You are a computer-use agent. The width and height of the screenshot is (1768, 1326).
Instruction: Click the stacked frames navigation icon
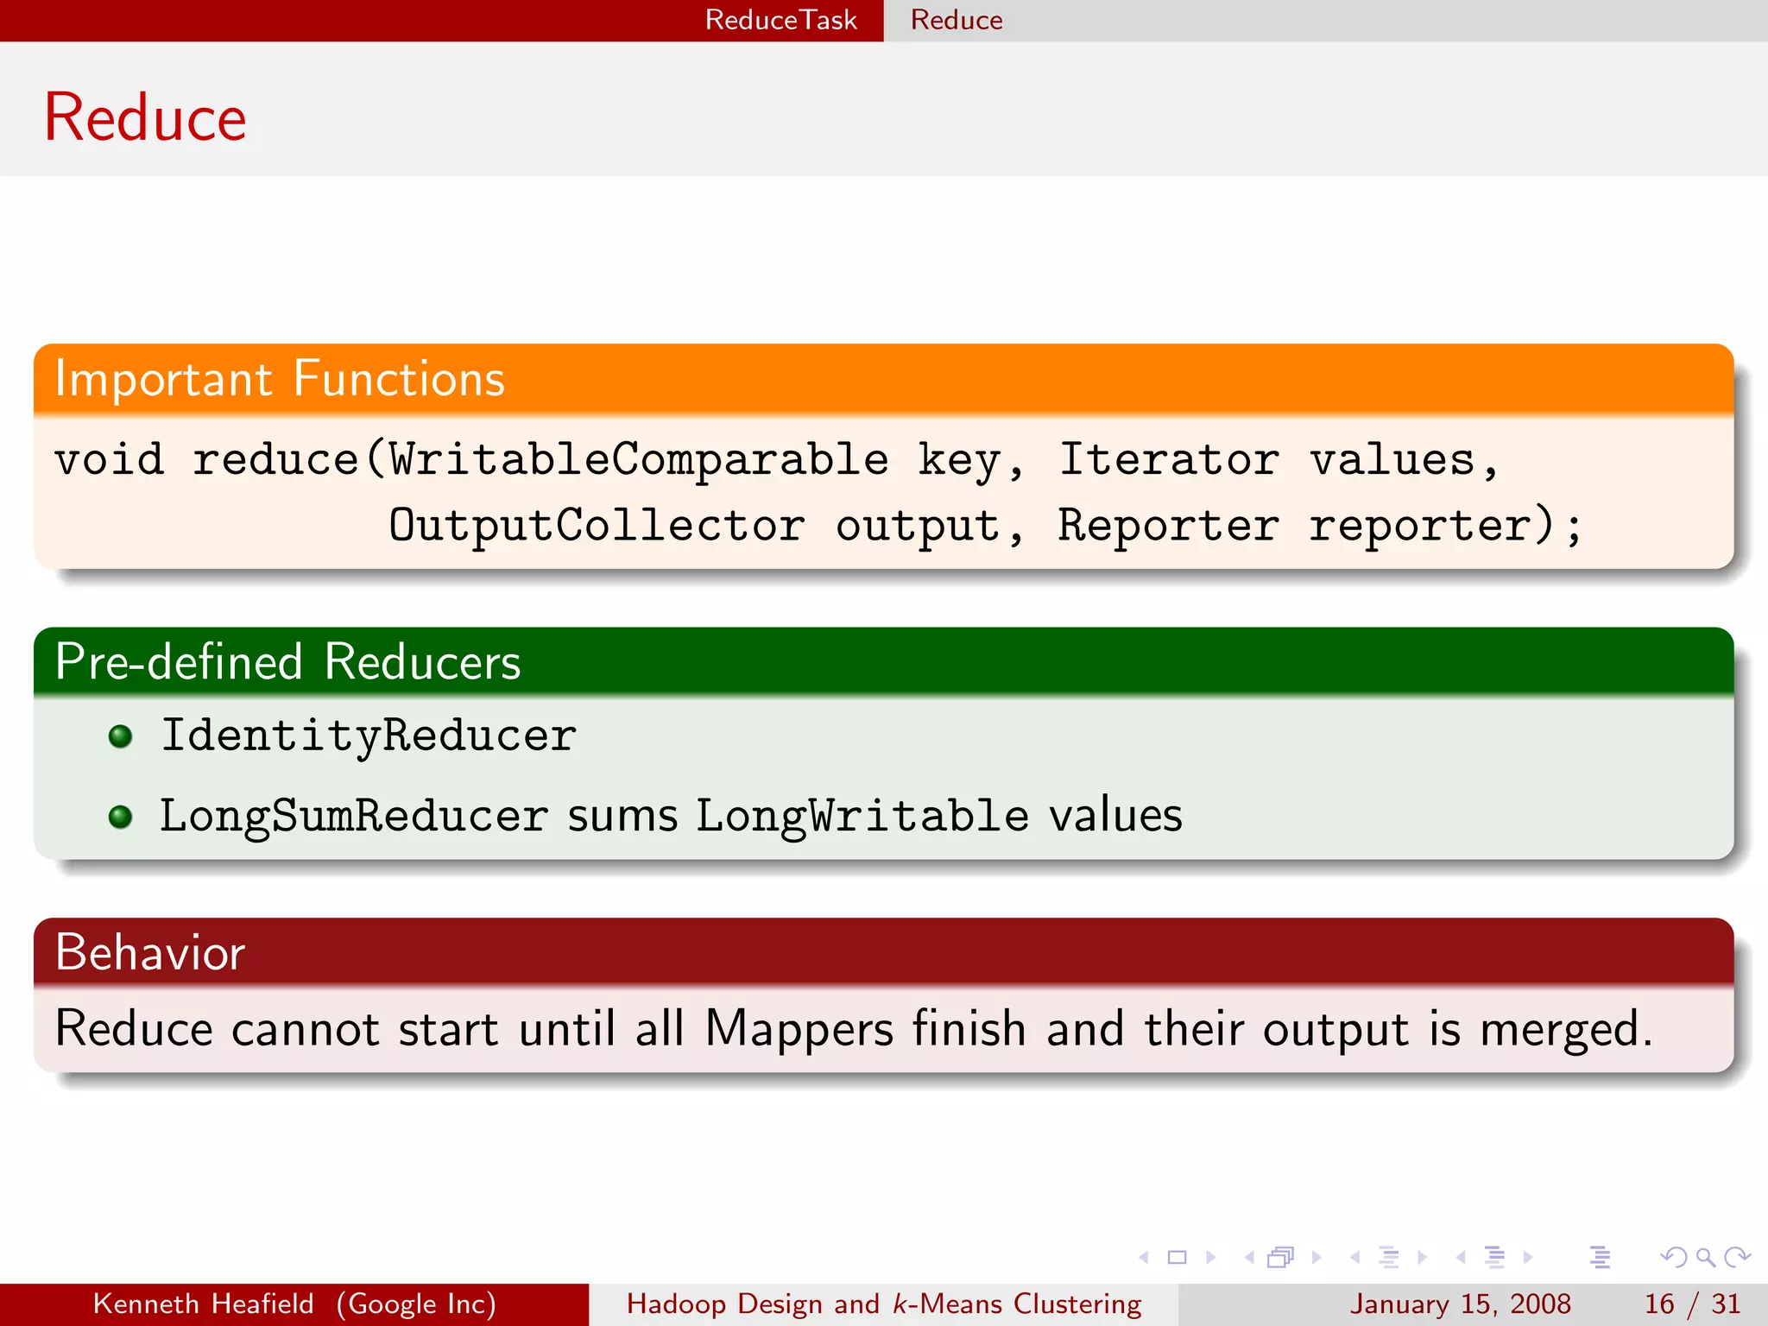1281,1258
